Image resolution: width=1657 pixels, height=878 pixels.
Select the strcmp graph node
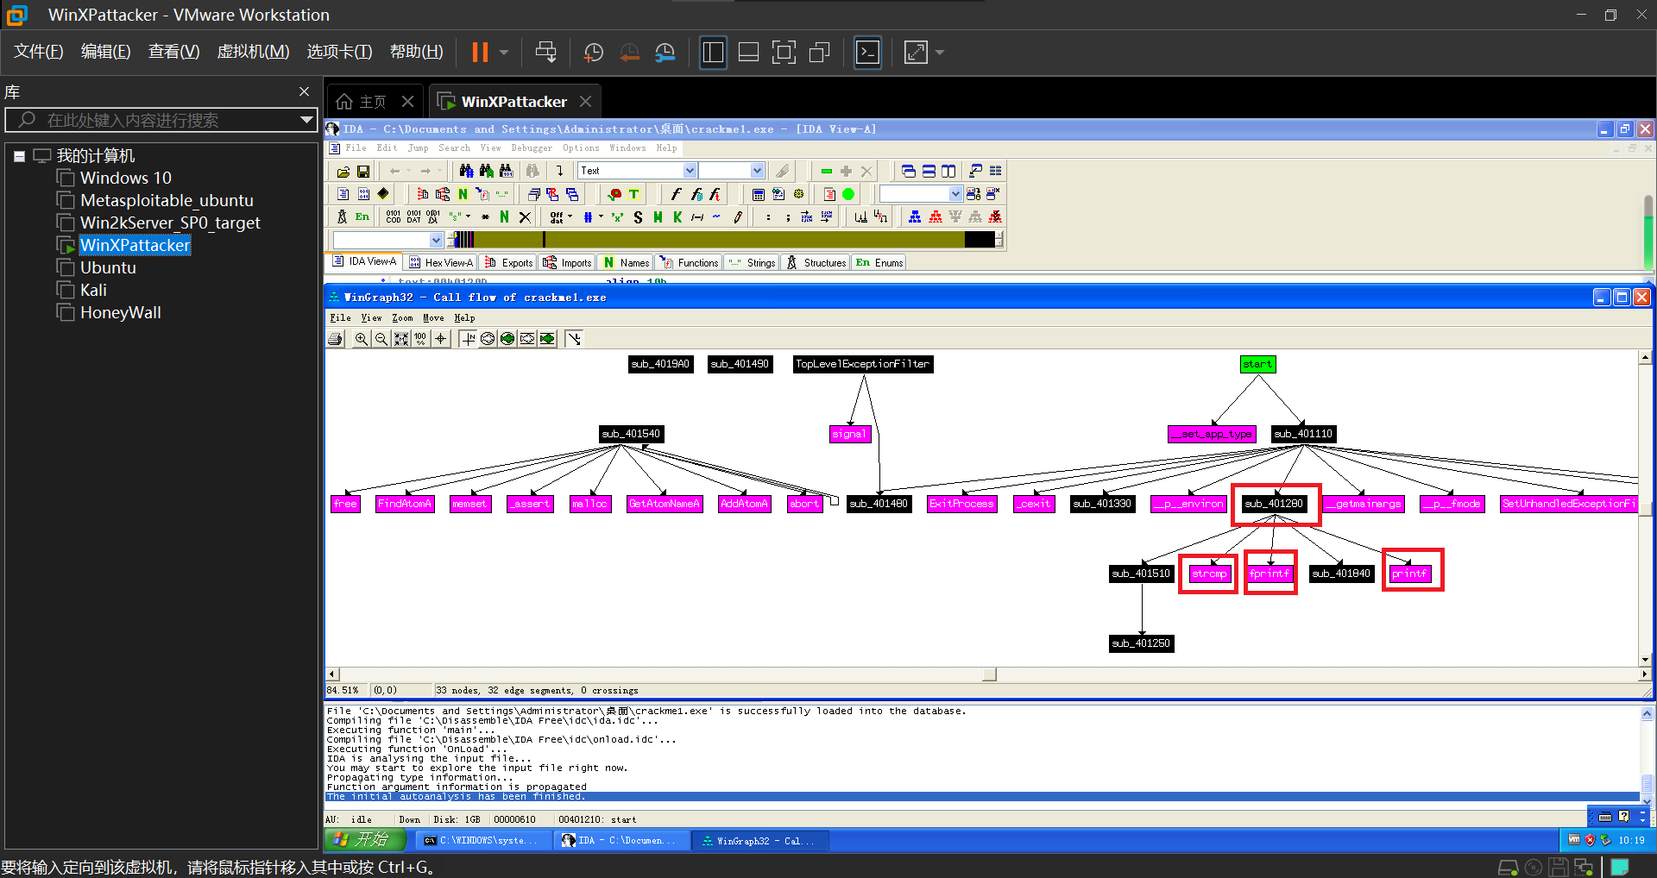pyautogui.click(x=1209, y=574)
